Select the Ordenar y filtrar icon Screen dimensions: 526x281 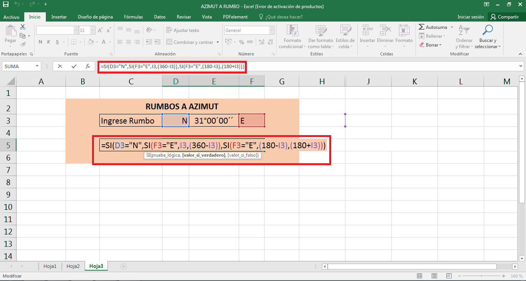[464, 36]
